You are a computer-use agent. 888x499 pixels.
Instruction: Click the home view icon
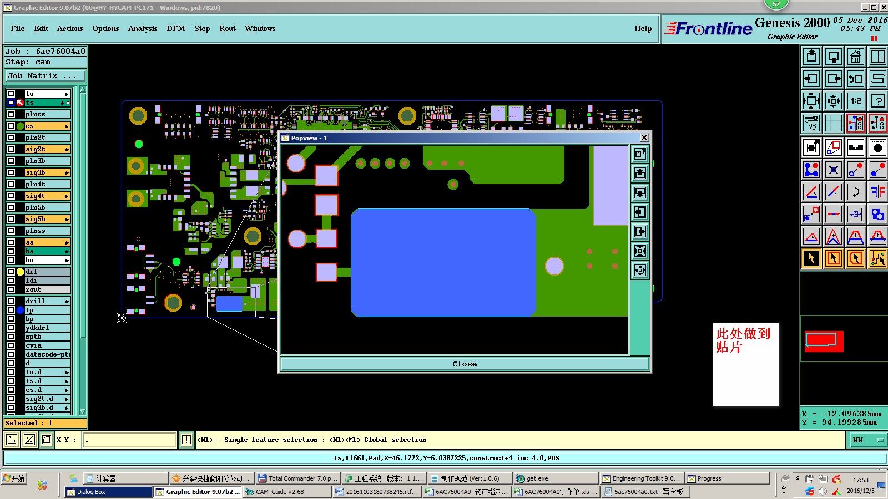tap(856, 57)
